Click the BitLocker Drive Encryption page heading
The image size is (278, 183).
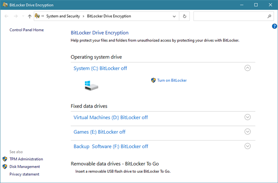[x=100, y=33]
